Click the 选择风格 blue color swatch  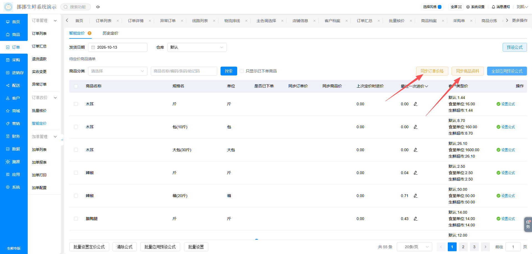[x=439, y=7]
